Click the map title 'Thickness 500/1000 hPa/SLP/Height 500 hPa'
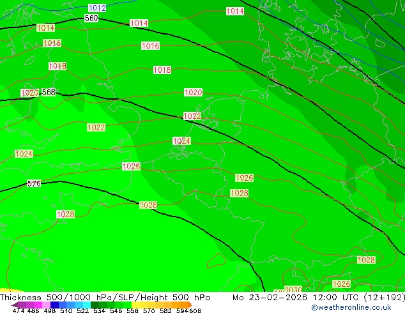Image resolution: width=405 pixels, height=313 pixels. tap(105, 298)
